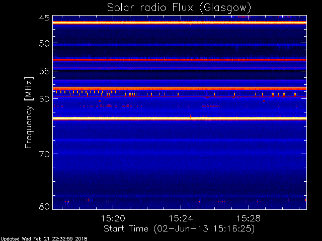Image resolution: width=322 pixels, height=241 pixels.
Task: Click the 15:28 time axis label
Action: pyautogui.click(x=249, y=218)
